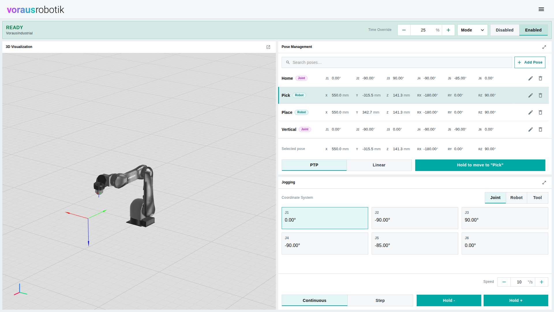Decrease the jogging speed
The image size is (554, 312).
[x=504, y=282]
